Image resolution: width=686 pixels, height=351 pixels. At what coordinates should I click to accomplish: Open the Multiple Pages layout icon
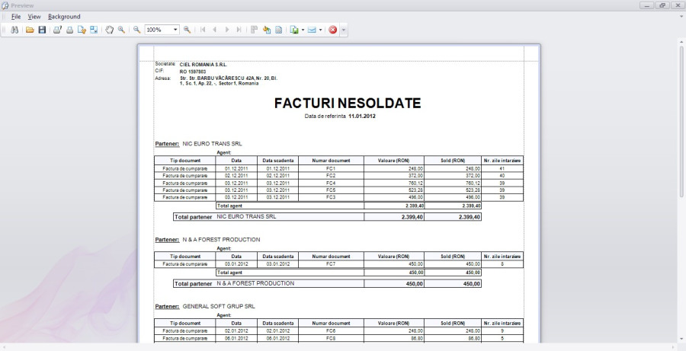[255, 30]
